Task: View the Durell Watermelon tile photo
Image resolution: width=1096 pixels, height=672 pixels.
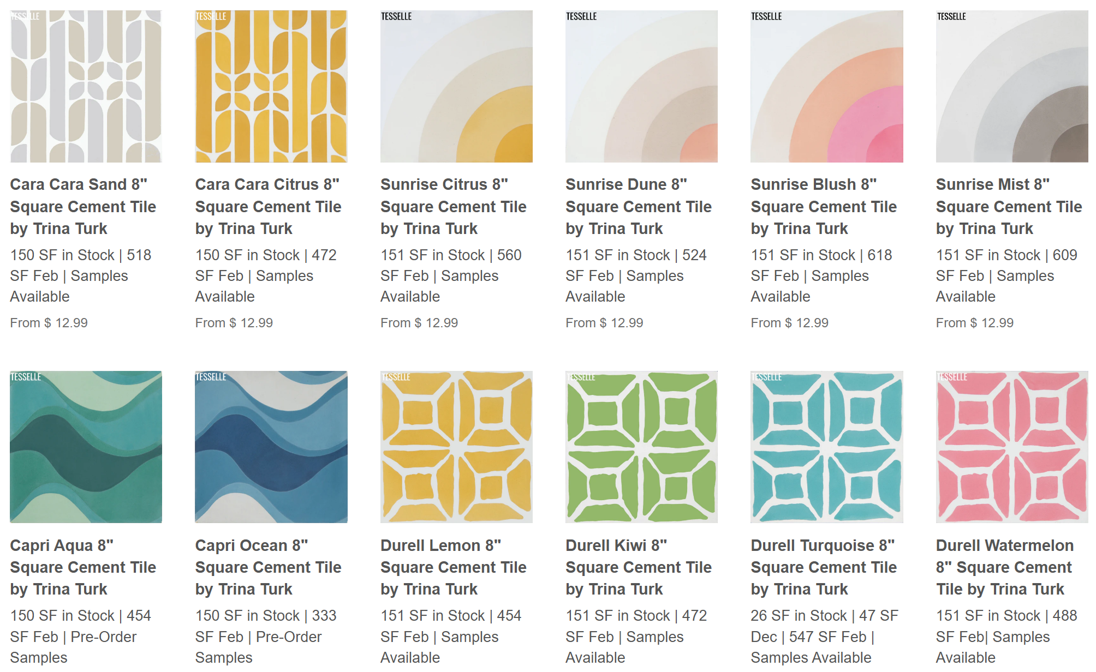Action: coord(1011,447)
